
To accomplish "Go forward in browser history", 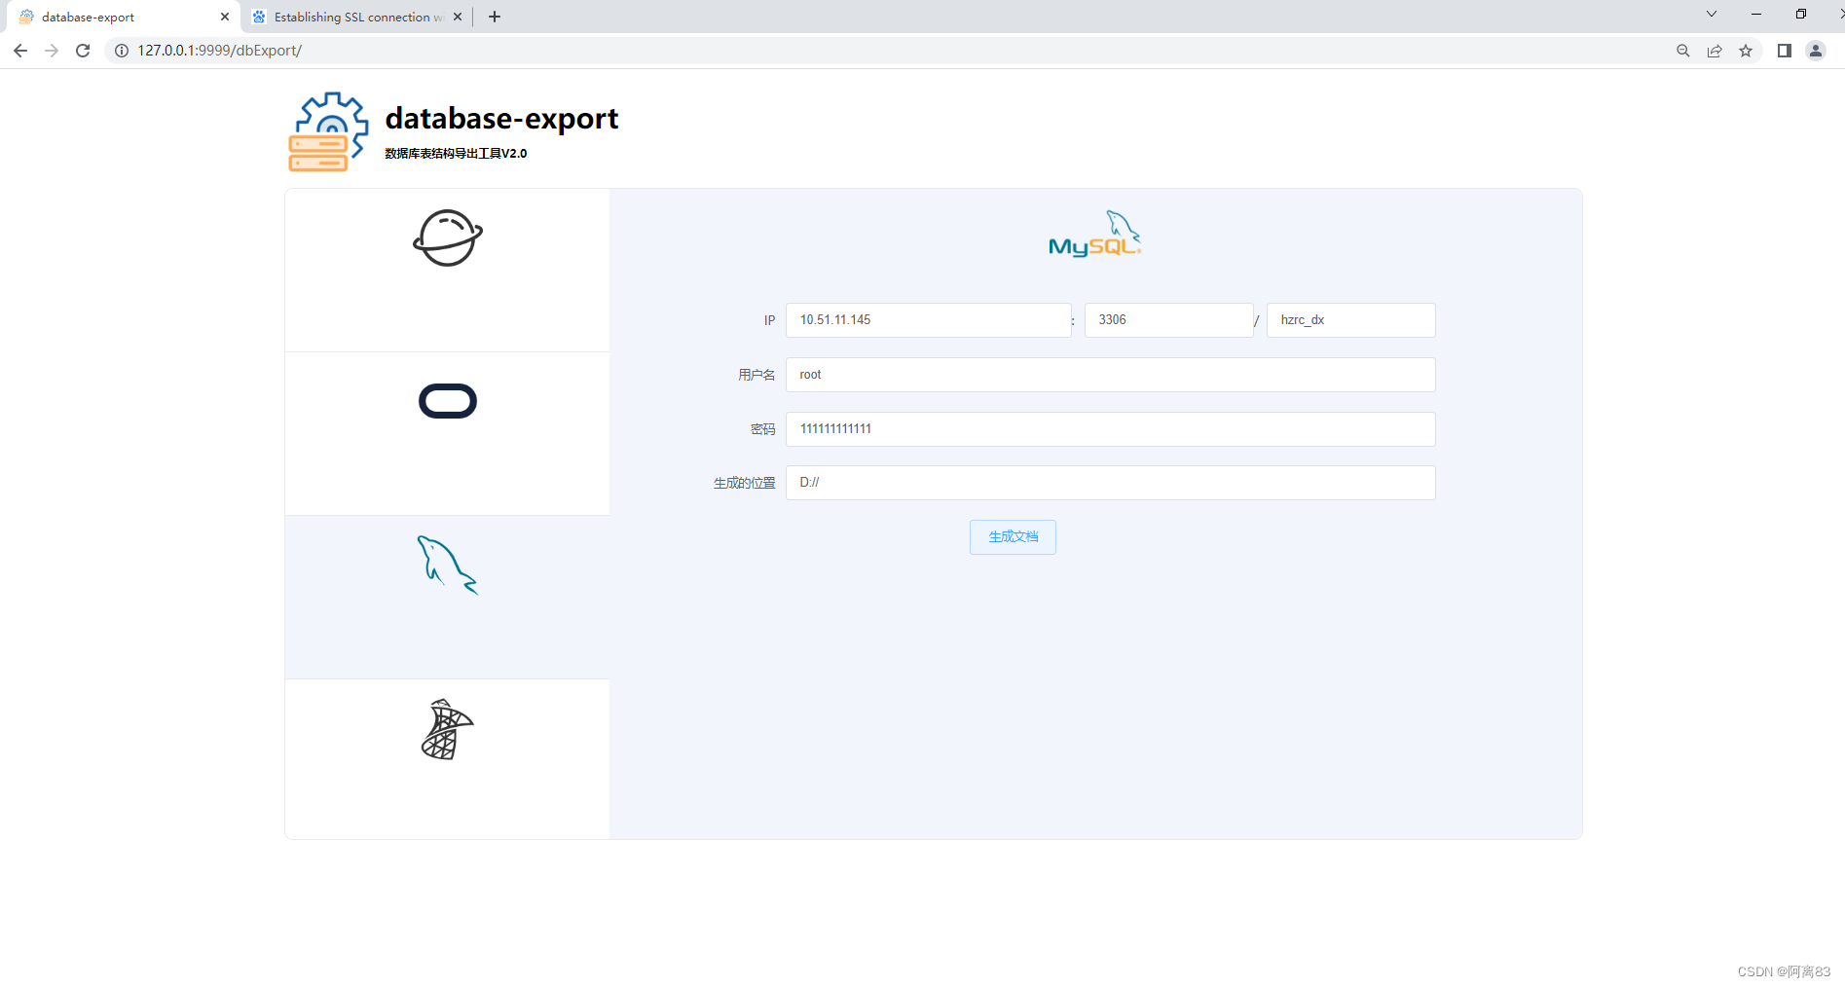I will [52, 51].
